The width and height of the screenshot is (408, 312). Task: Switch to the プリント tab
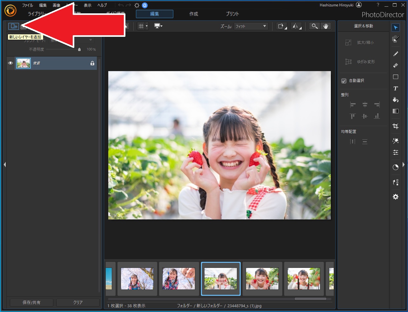(x=232, y=14)
